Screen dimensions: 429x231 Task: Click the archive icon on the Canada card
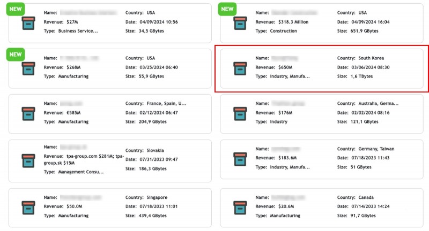click(x=240, y=205)
